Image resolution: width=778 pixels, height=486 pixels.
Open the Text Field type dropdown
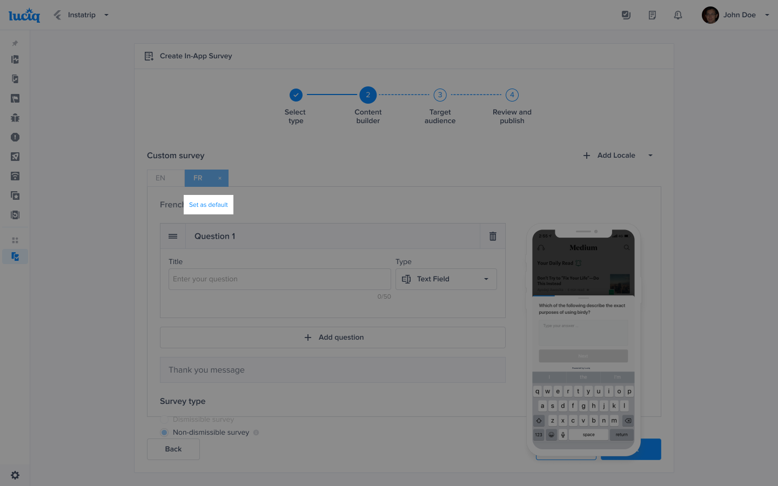click(446, 279)
